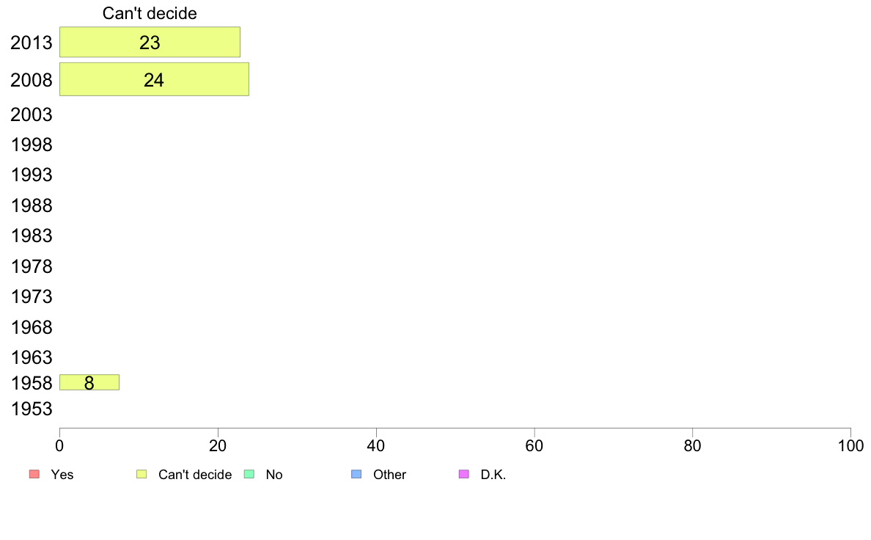Click the 60 tick label on the axis
The image size is (871, 540).
click(x=534, y=445)
